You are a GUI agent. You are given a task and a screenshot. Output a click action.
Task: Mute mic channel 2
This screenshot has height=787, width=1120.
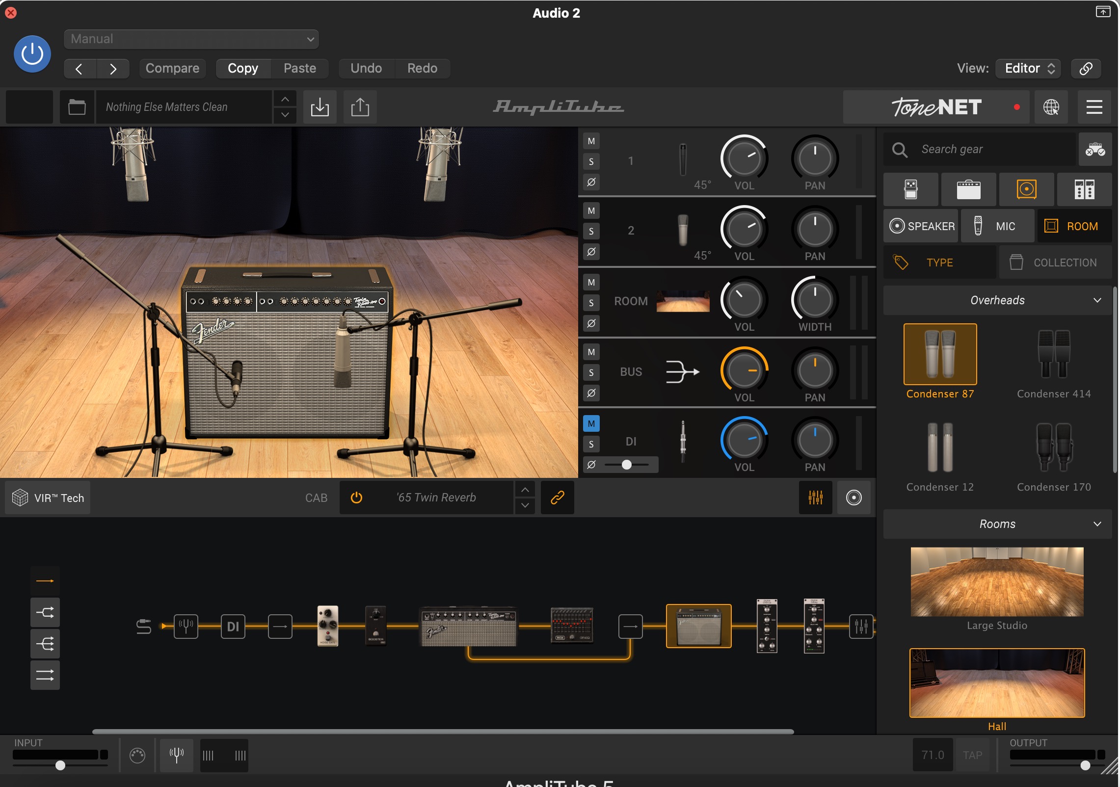[591, 211]
